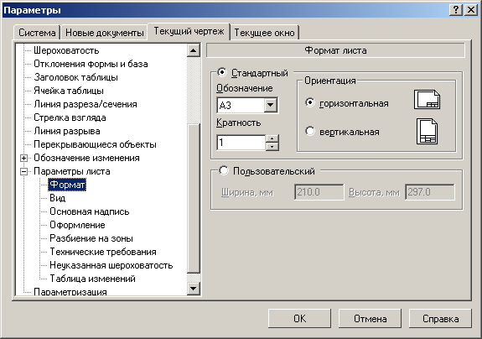This screenshot has height=339, width=482.
Task: Collapse the Параметры листа tree node
Action: [x=23, y=171]
